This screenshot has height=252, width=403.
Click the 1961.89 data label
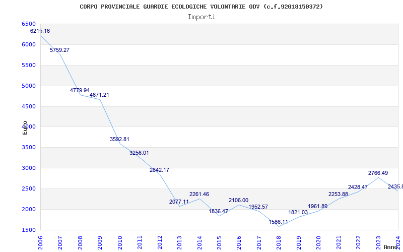click(318, 206)
